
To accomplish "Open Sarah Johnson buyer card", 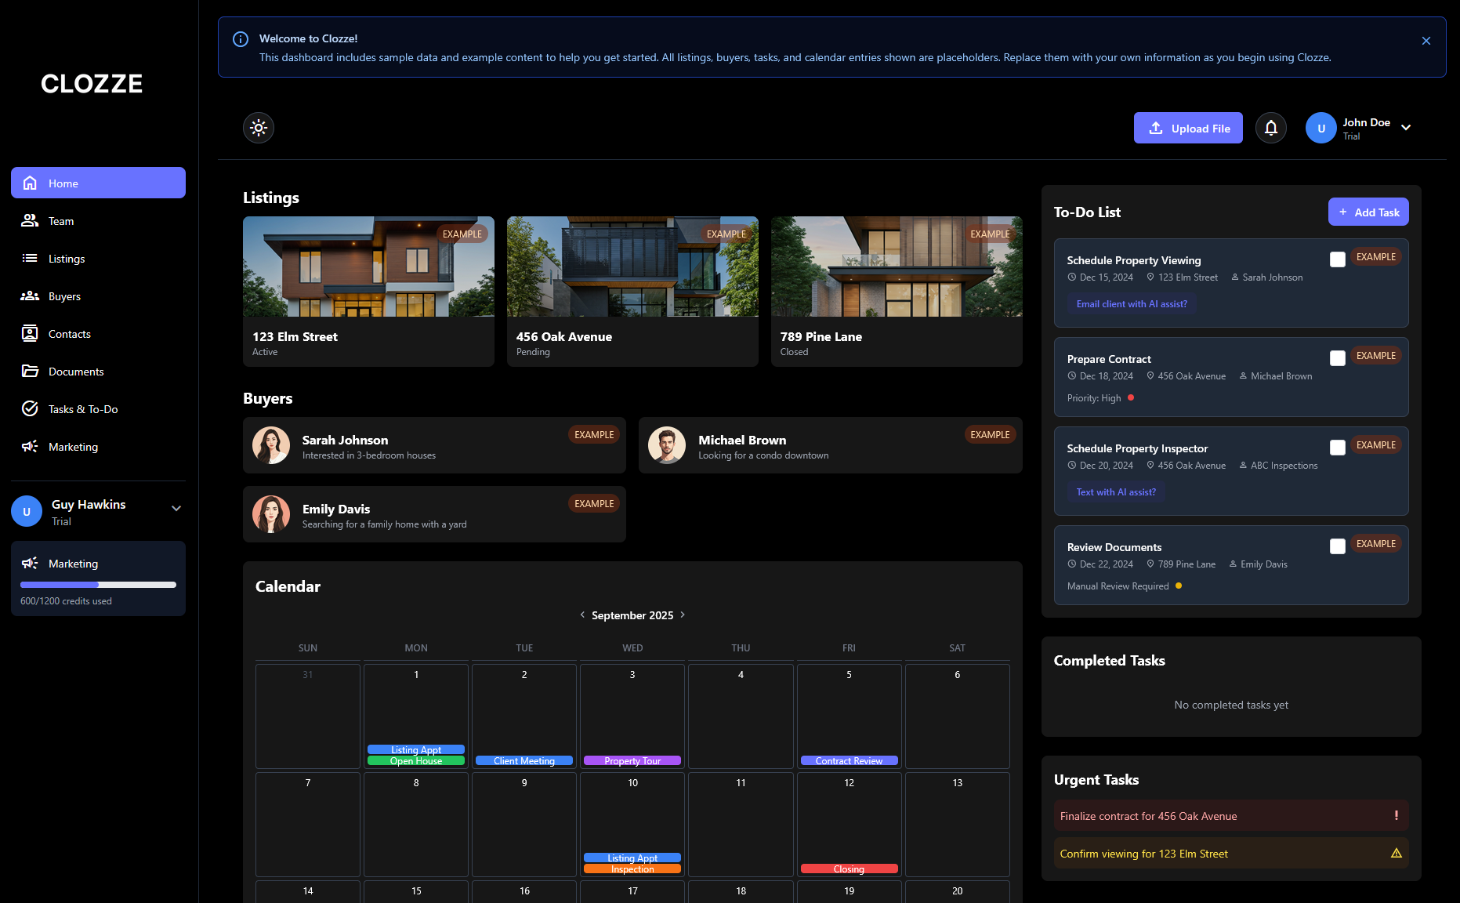I will click(434, 445).
